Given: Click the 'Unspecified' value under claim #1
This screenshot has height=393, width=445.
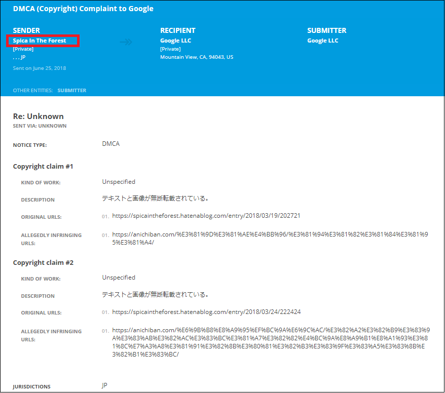Looking at the screenshot, I should point(119,182).
